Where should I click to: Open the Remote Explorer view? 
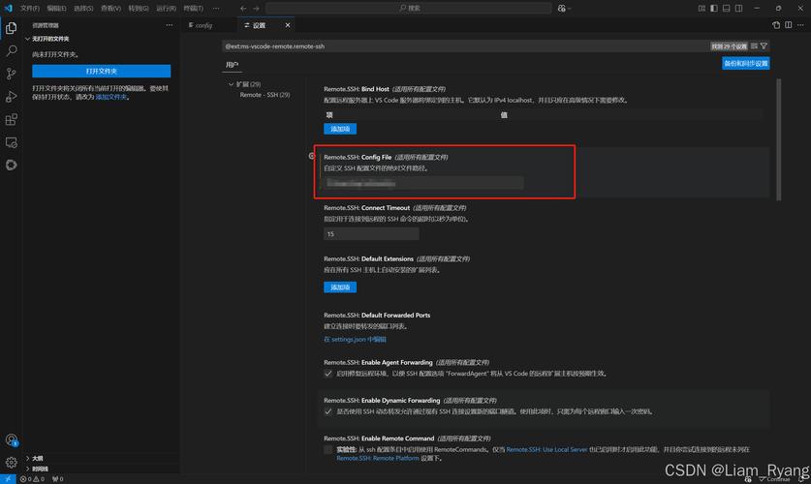tap(12, 142)
